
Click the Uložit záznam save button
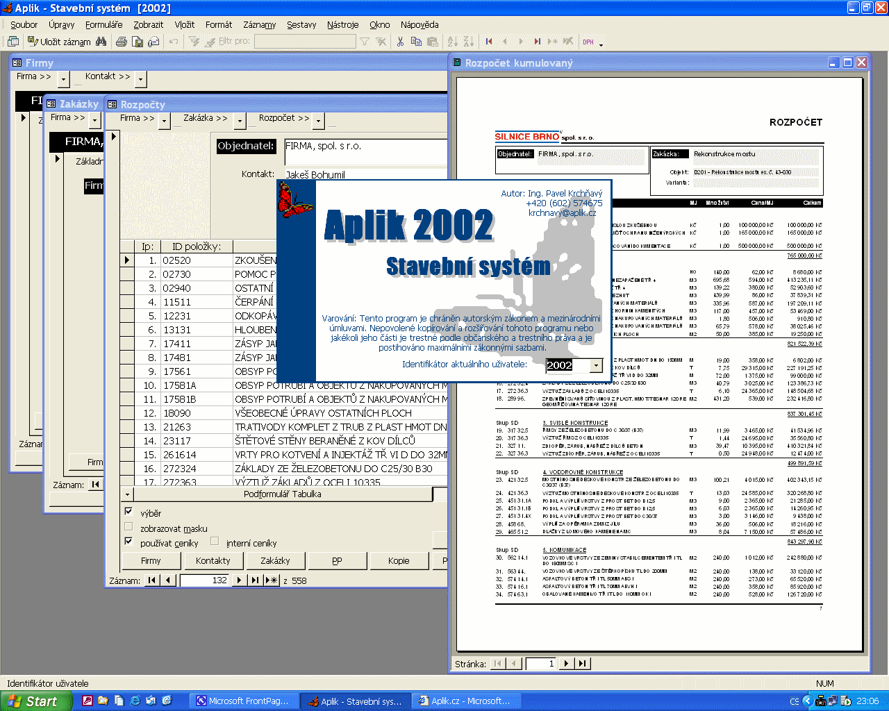tap(59, 42)
